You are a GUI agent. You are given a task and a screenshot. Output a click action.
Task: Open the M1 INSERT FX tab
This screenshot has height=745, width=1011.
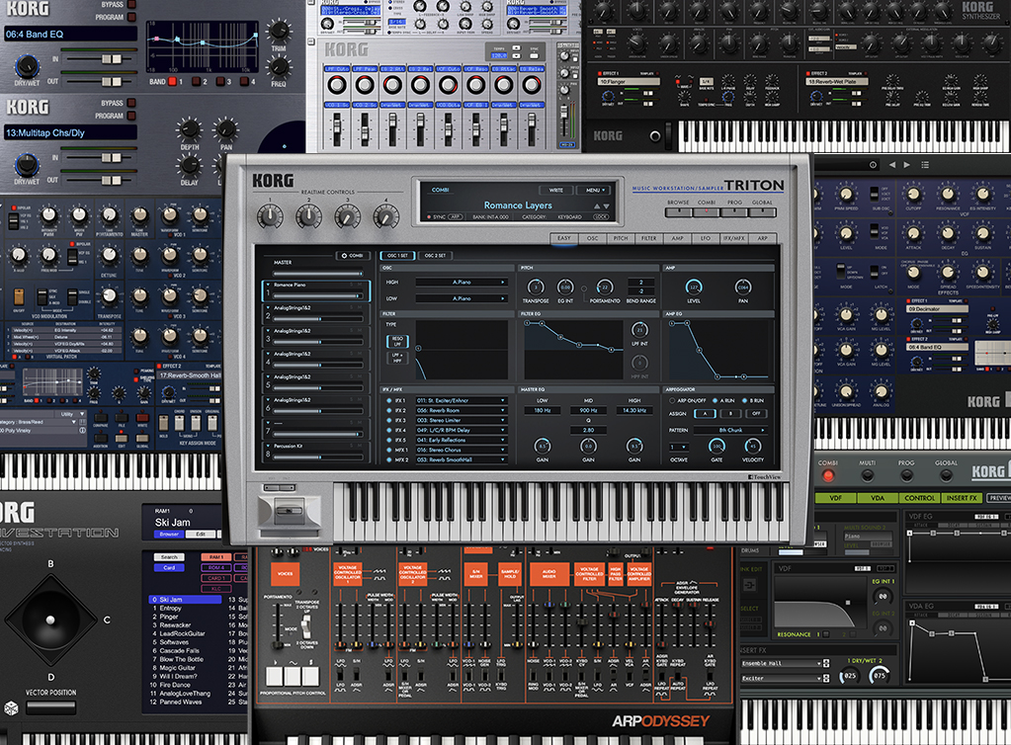click(x=962, y=498)
